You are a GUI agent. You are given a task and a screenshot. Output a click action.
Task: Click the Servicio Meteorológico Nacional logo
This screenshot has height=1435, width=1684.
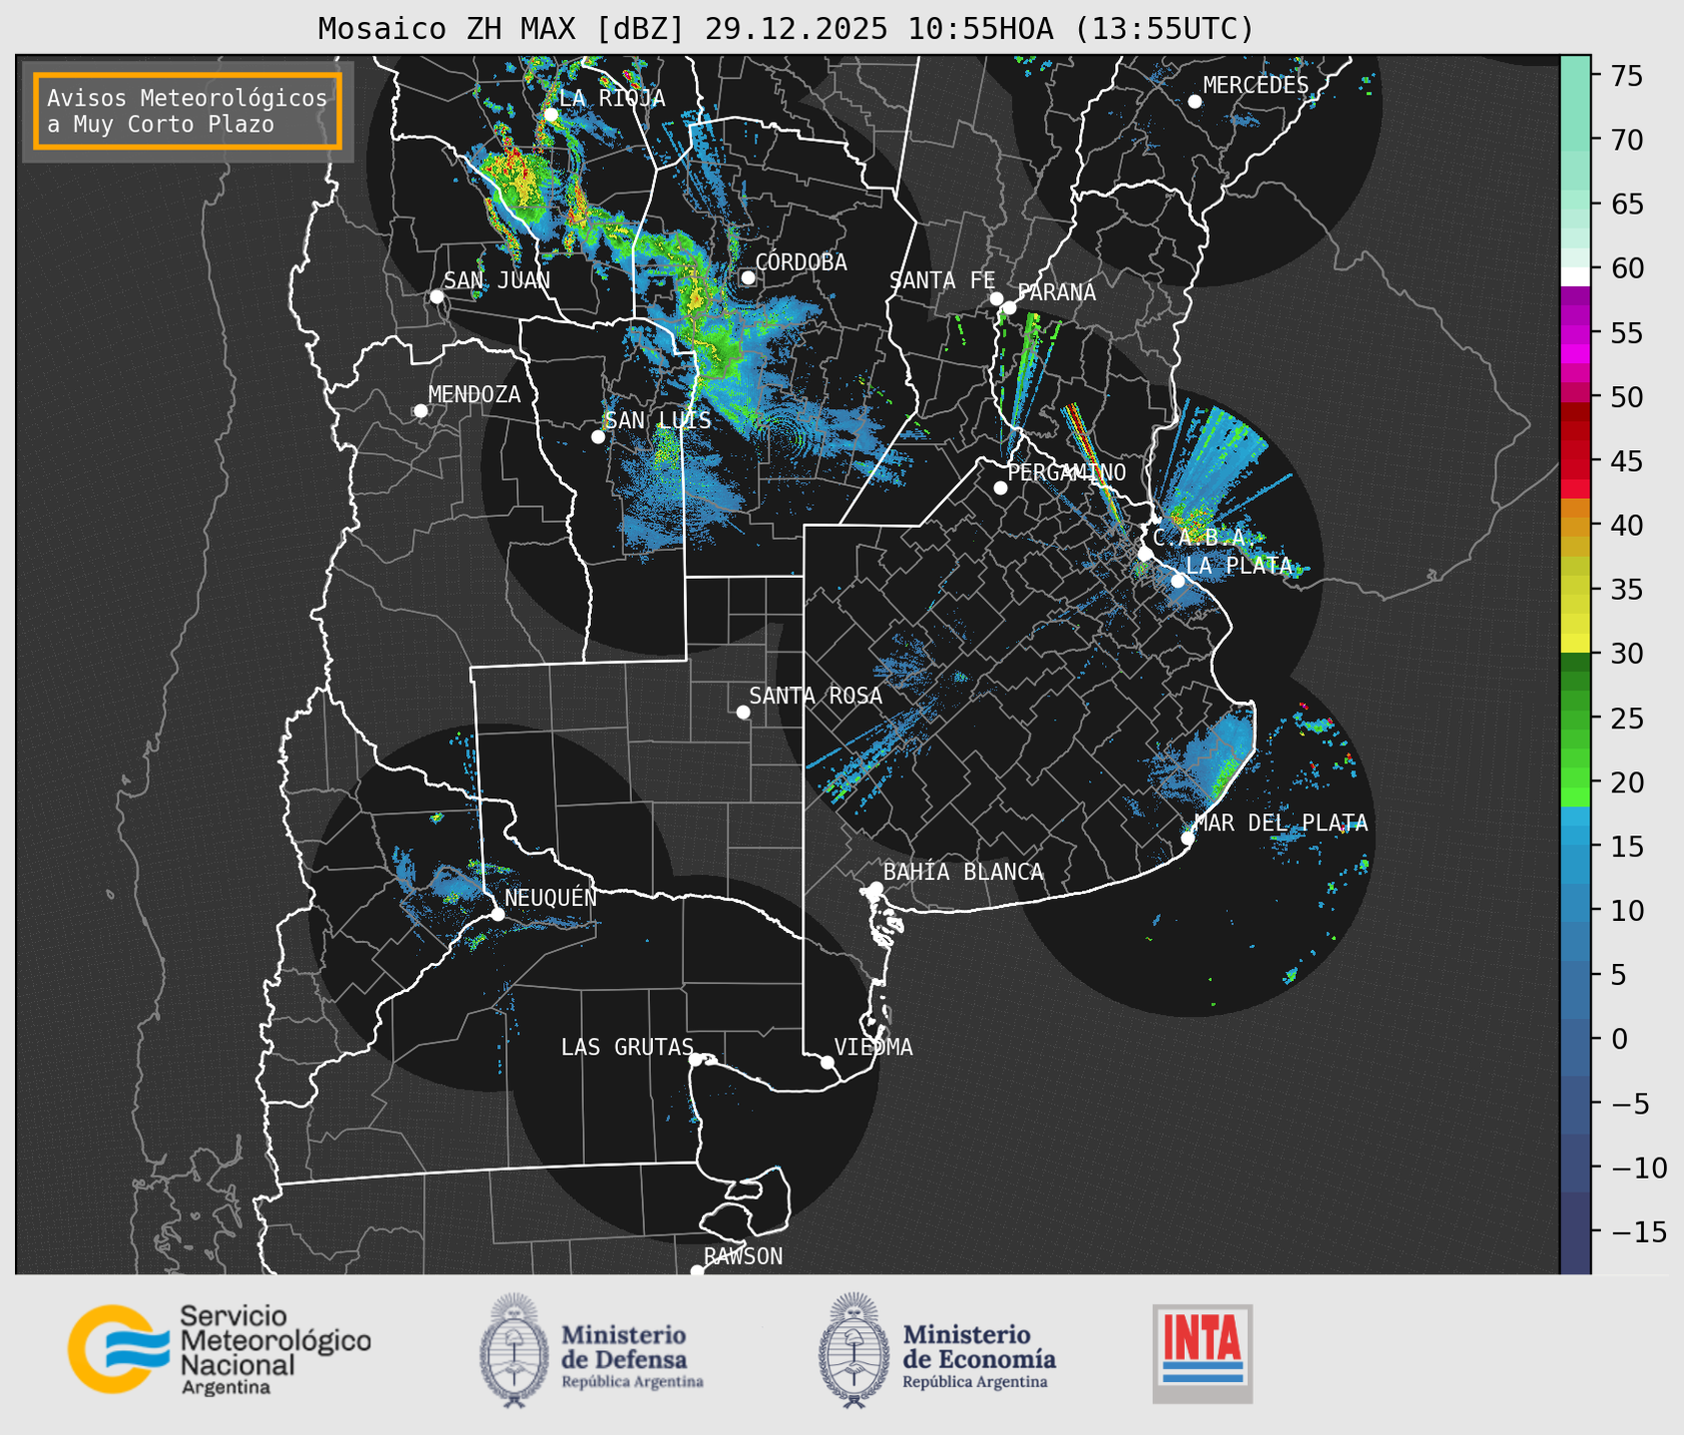click(x=219, y=1349)
